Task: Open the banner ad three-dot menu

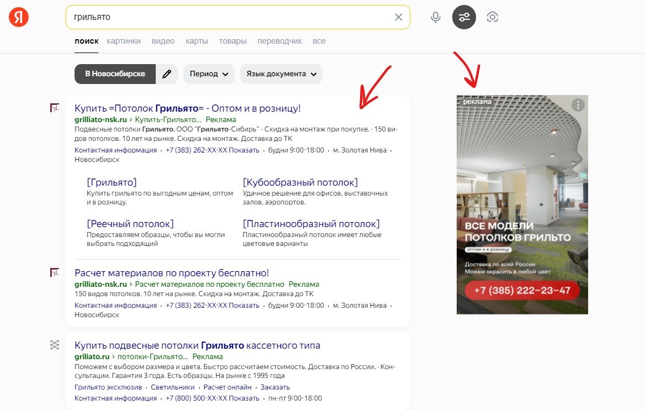Action: pos(578,106)
